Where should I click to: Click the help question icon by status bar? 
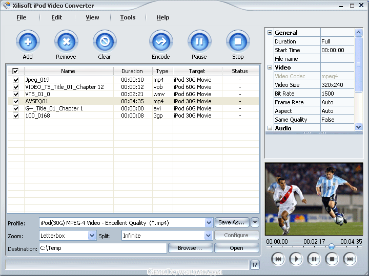coord(255,265)
